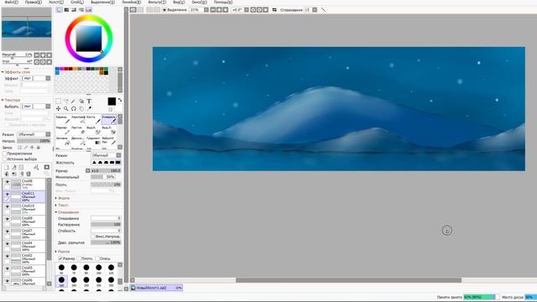The height and width of the screenshot is (302, 537).
Task: Select the Hand pan tool
Action: 81,108
